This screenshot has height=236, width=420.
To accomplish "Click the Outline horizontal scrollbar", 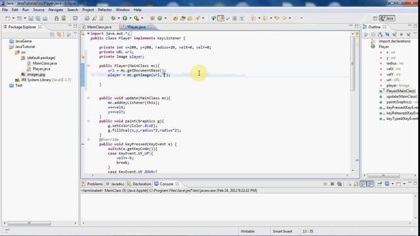I will tap(383, 176).
